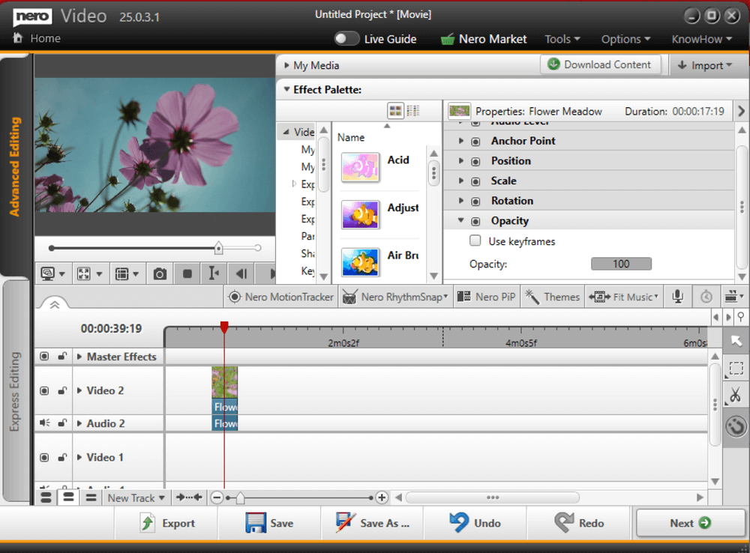Click the Save As button
The width and height of the screenshot is (750, 553).
tap(372, 523)
